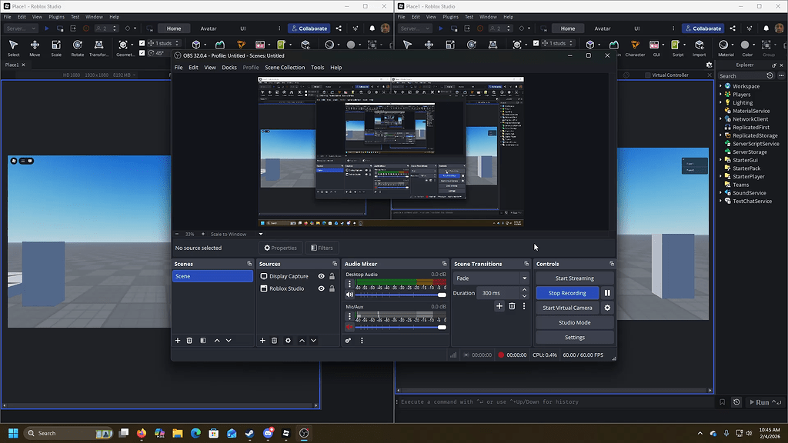
Task: Open OBS Settings from Controls dock
Action: (x=574, y=338)
